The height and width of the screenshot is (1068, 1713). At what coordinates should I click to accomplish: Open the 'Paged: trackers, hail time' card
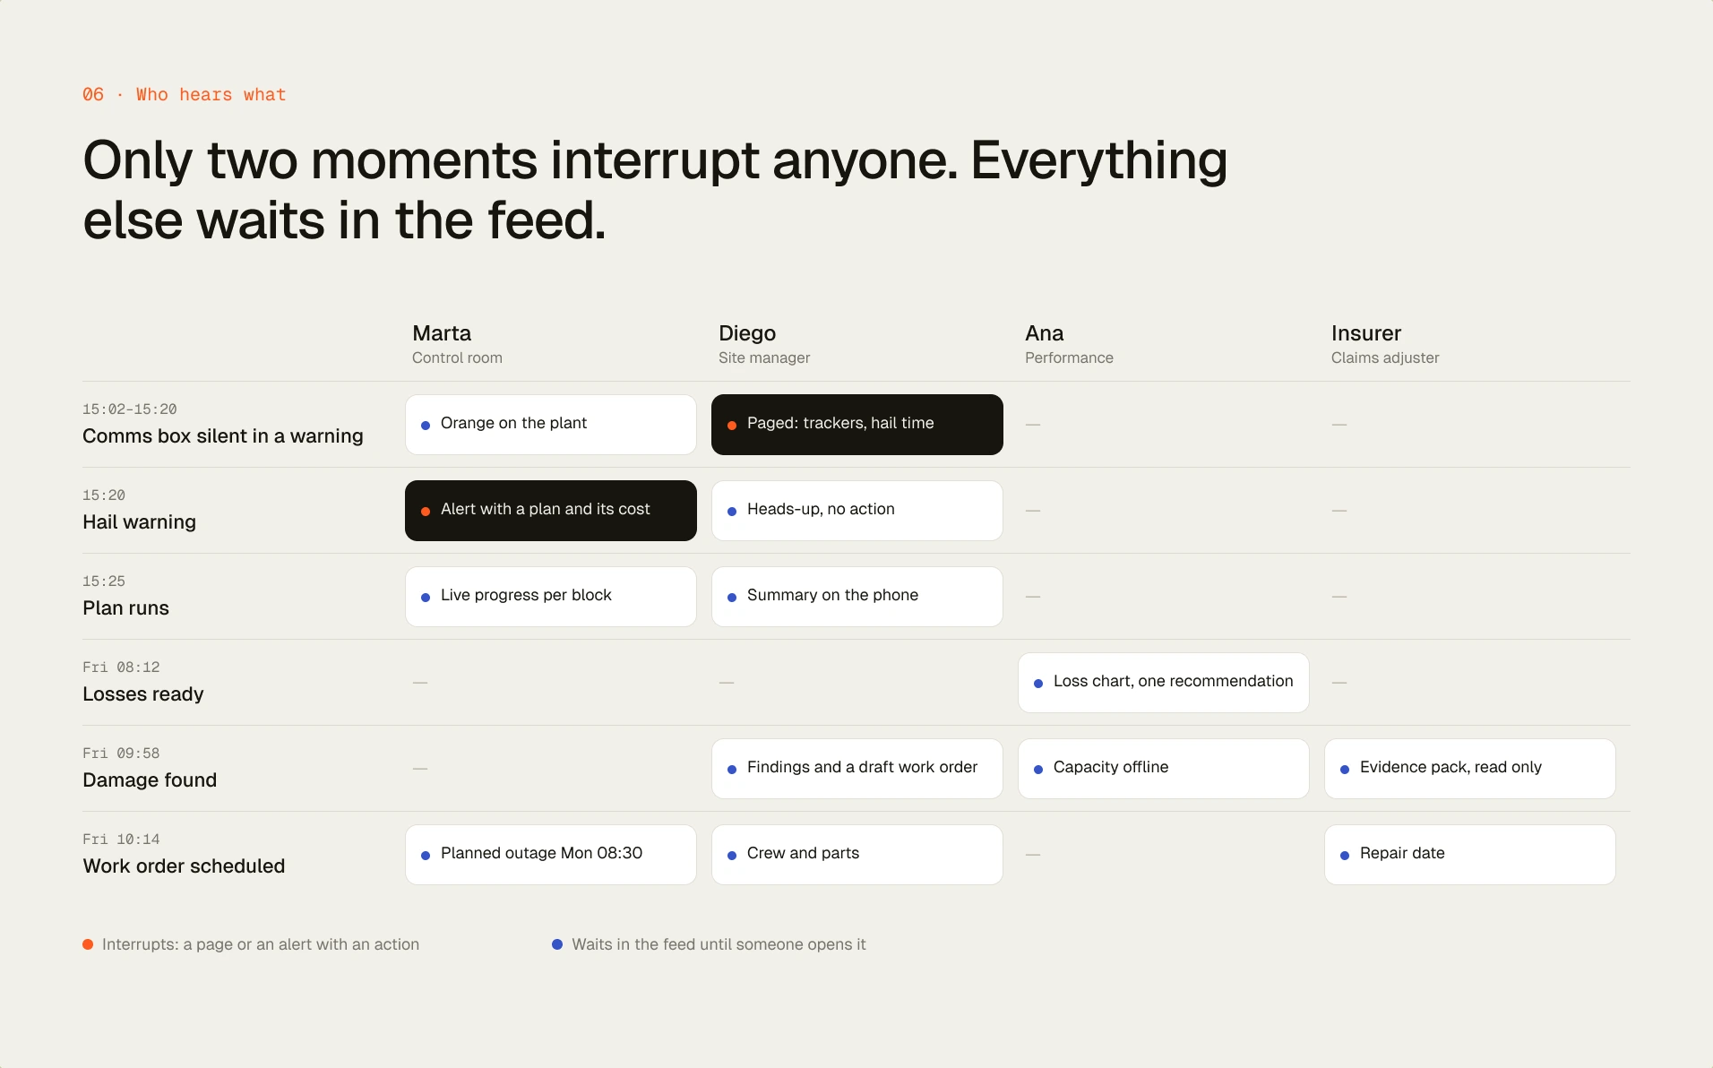856,425
